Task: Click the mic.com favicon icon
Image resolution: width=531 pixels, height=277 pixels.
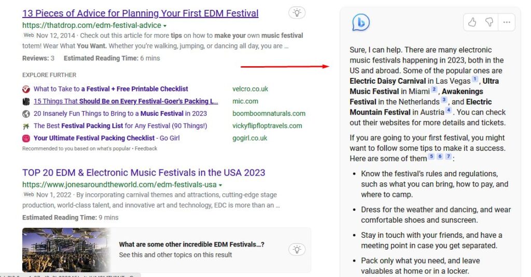Action: [x=26, y=101]
